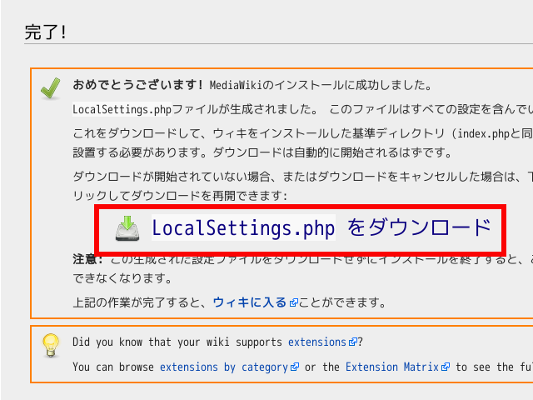Click external-link icon after extensions by category
Image resolution: width=533 pixels, height=400 pixels.
pyautogui.click(x=296, y=367)
